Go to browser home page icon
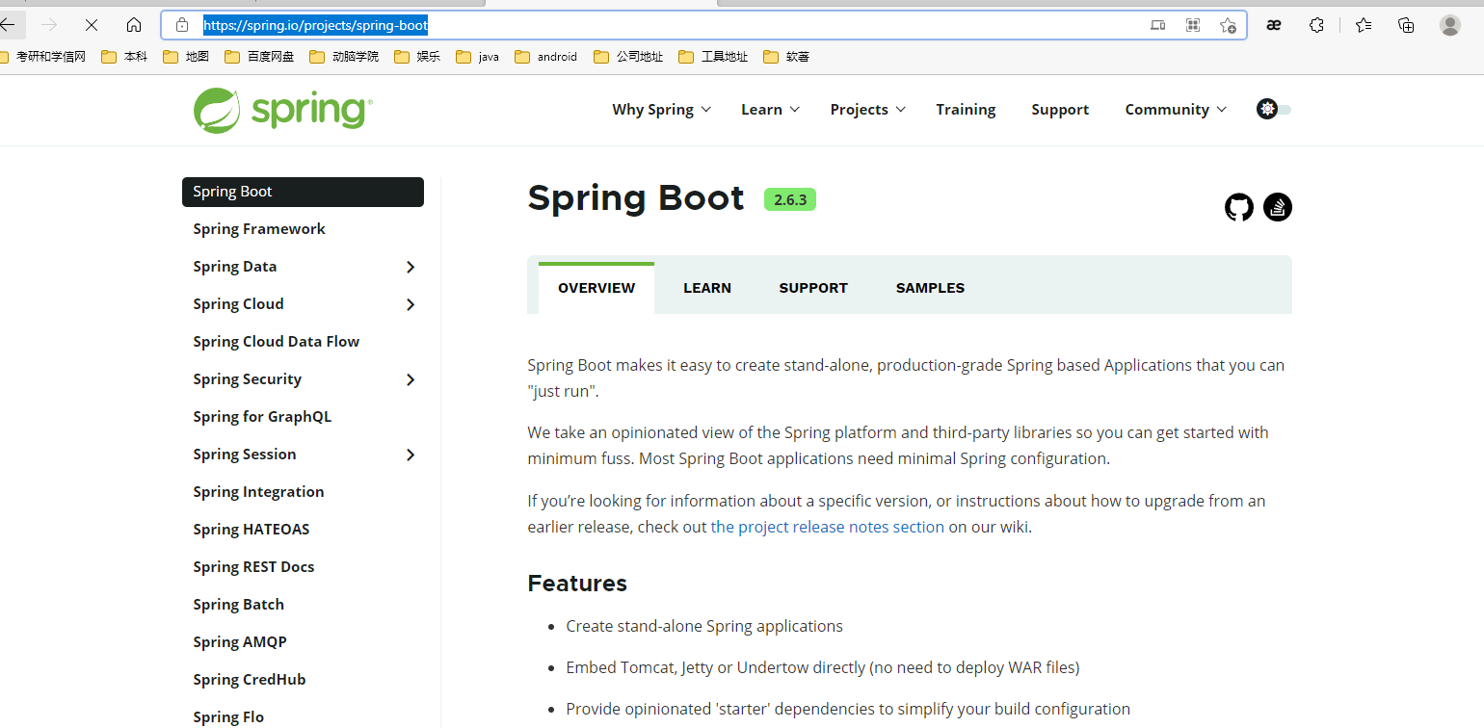This screenshot has width=1484, height=728. point(134,25)
